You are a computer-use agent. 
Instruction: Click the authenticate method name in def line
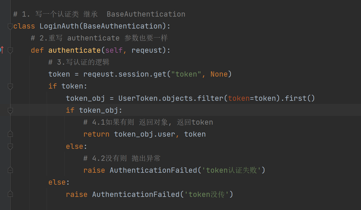click(74, 50)
